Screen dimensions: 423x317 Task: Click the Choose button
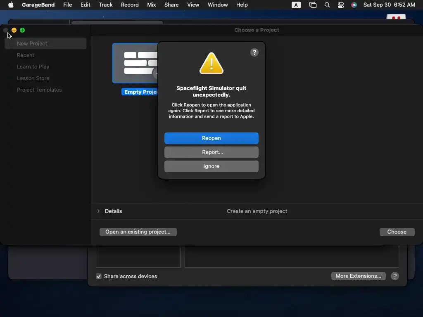[397, 232]
